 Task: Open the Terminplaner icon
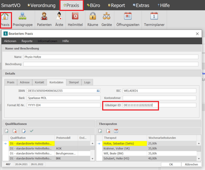pyautogui.click(x=154, y=16)
